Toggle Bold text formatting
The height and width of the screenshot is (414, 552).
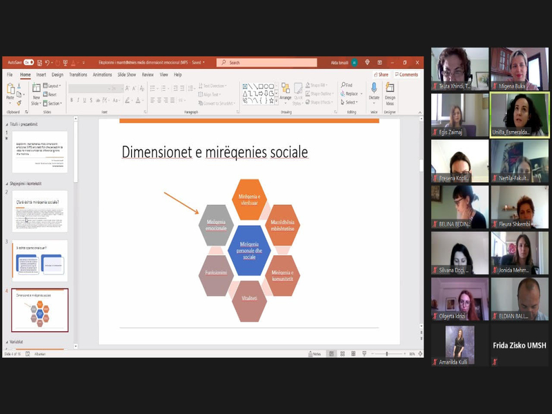71,101
